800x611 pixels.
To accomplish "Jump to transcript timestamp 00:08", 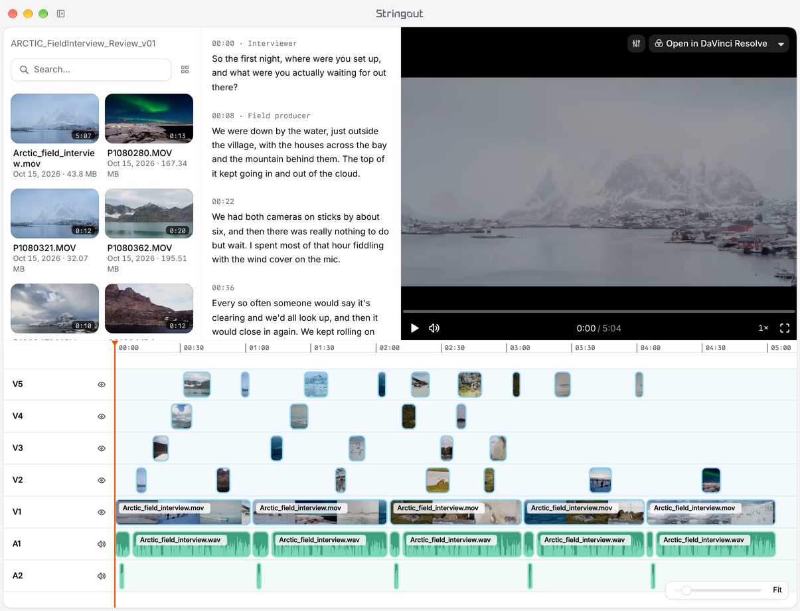I will (223, 116).
